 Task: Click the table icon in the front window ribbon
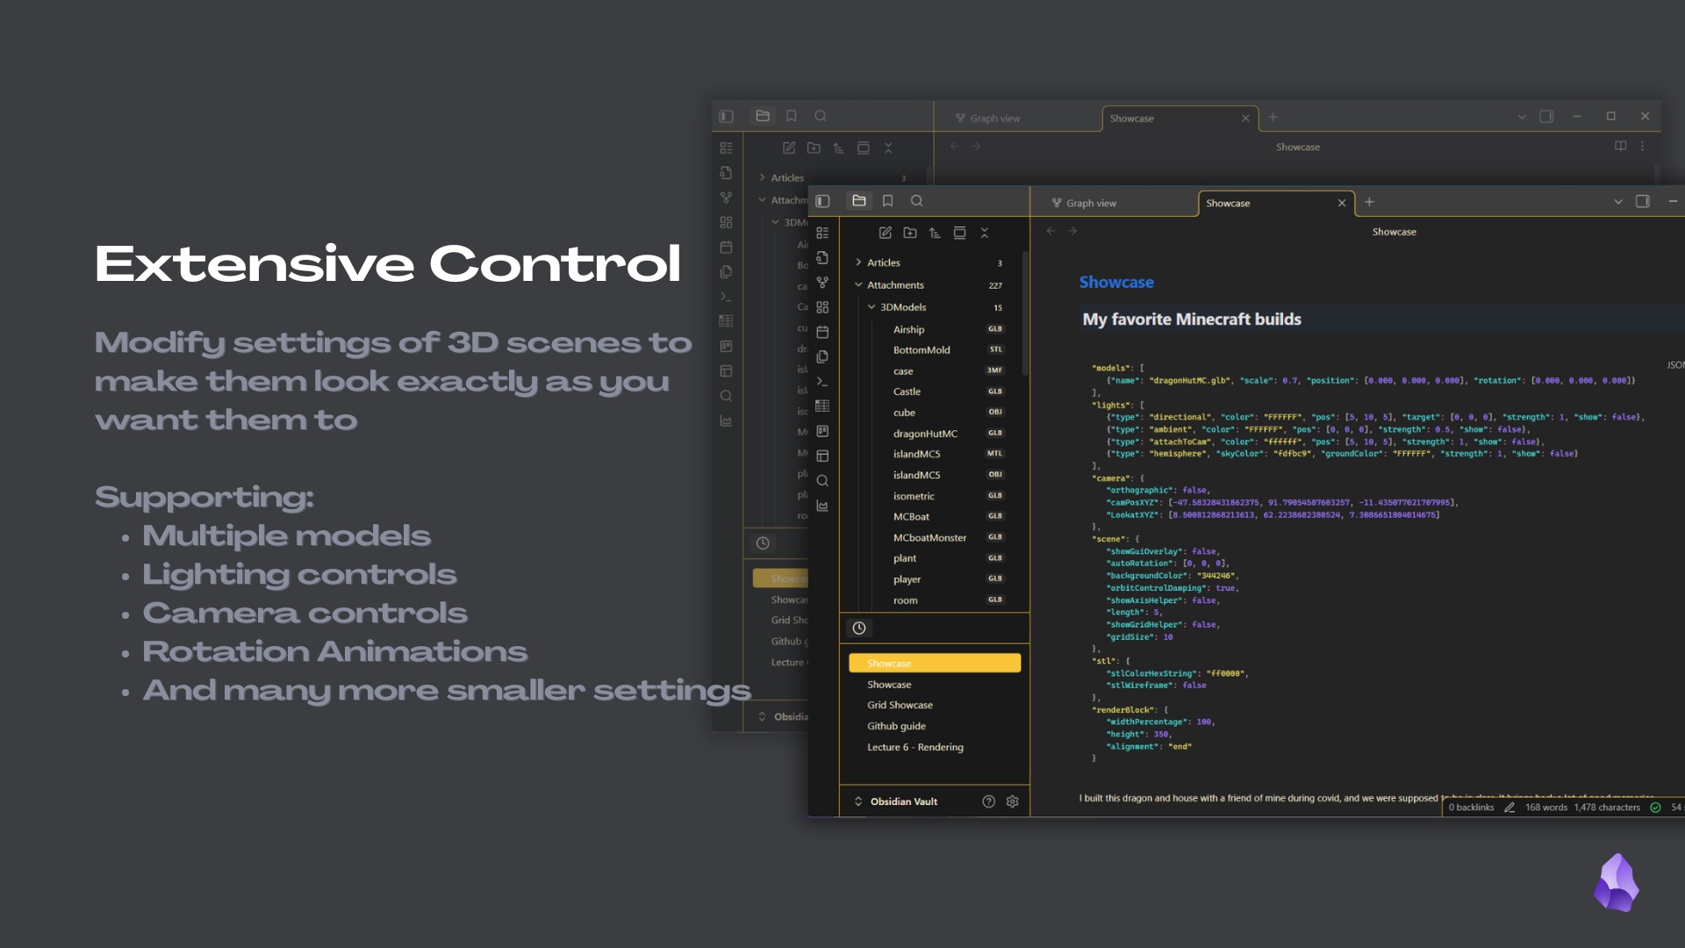pyautogui.click(x=822, y=406)
